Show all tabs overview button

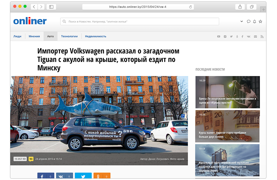[x=252, y=7]
